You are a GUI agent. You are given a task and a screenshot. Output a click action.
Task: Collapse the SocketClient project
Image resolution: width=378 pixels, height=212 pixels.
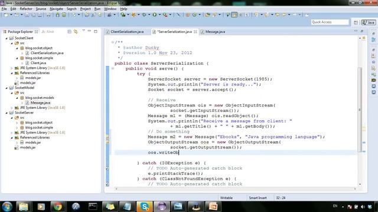(x=6, y=38)
